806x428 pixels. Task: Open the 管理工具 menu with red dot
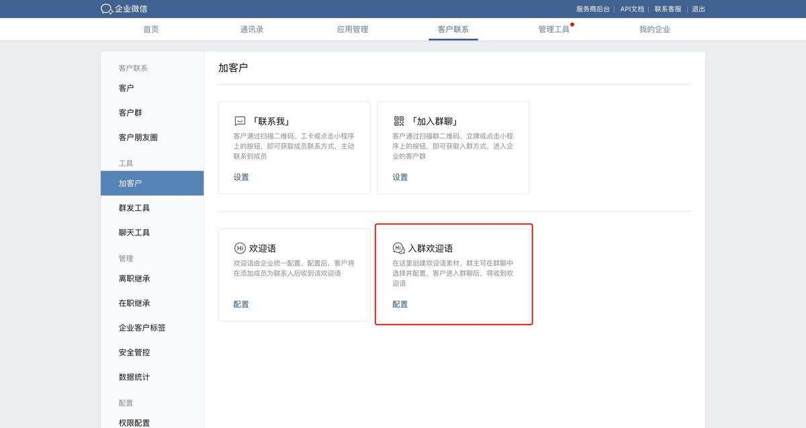(553, 29)
